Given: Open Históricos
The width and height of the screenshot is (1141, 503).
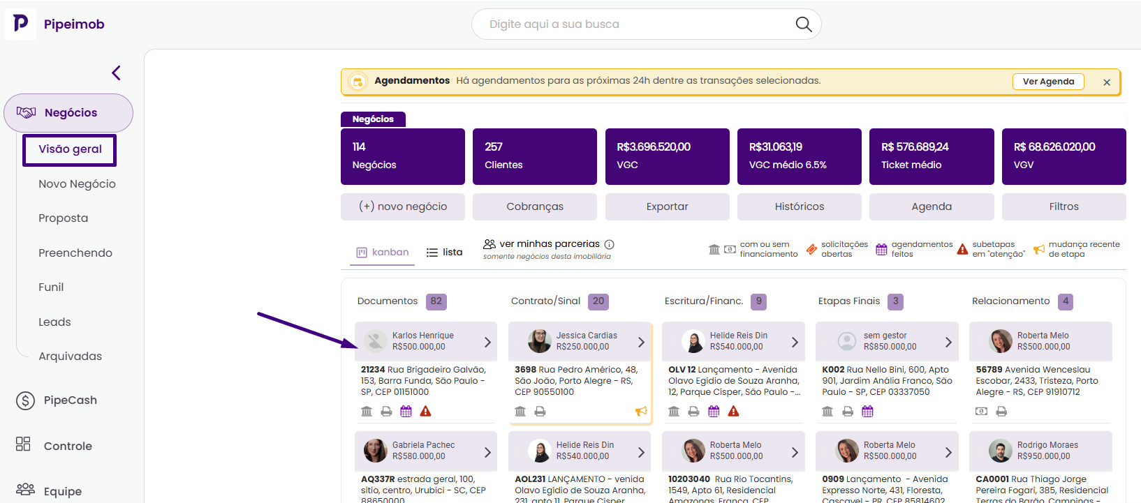Looking at the screenshot, I should [800, 207].
